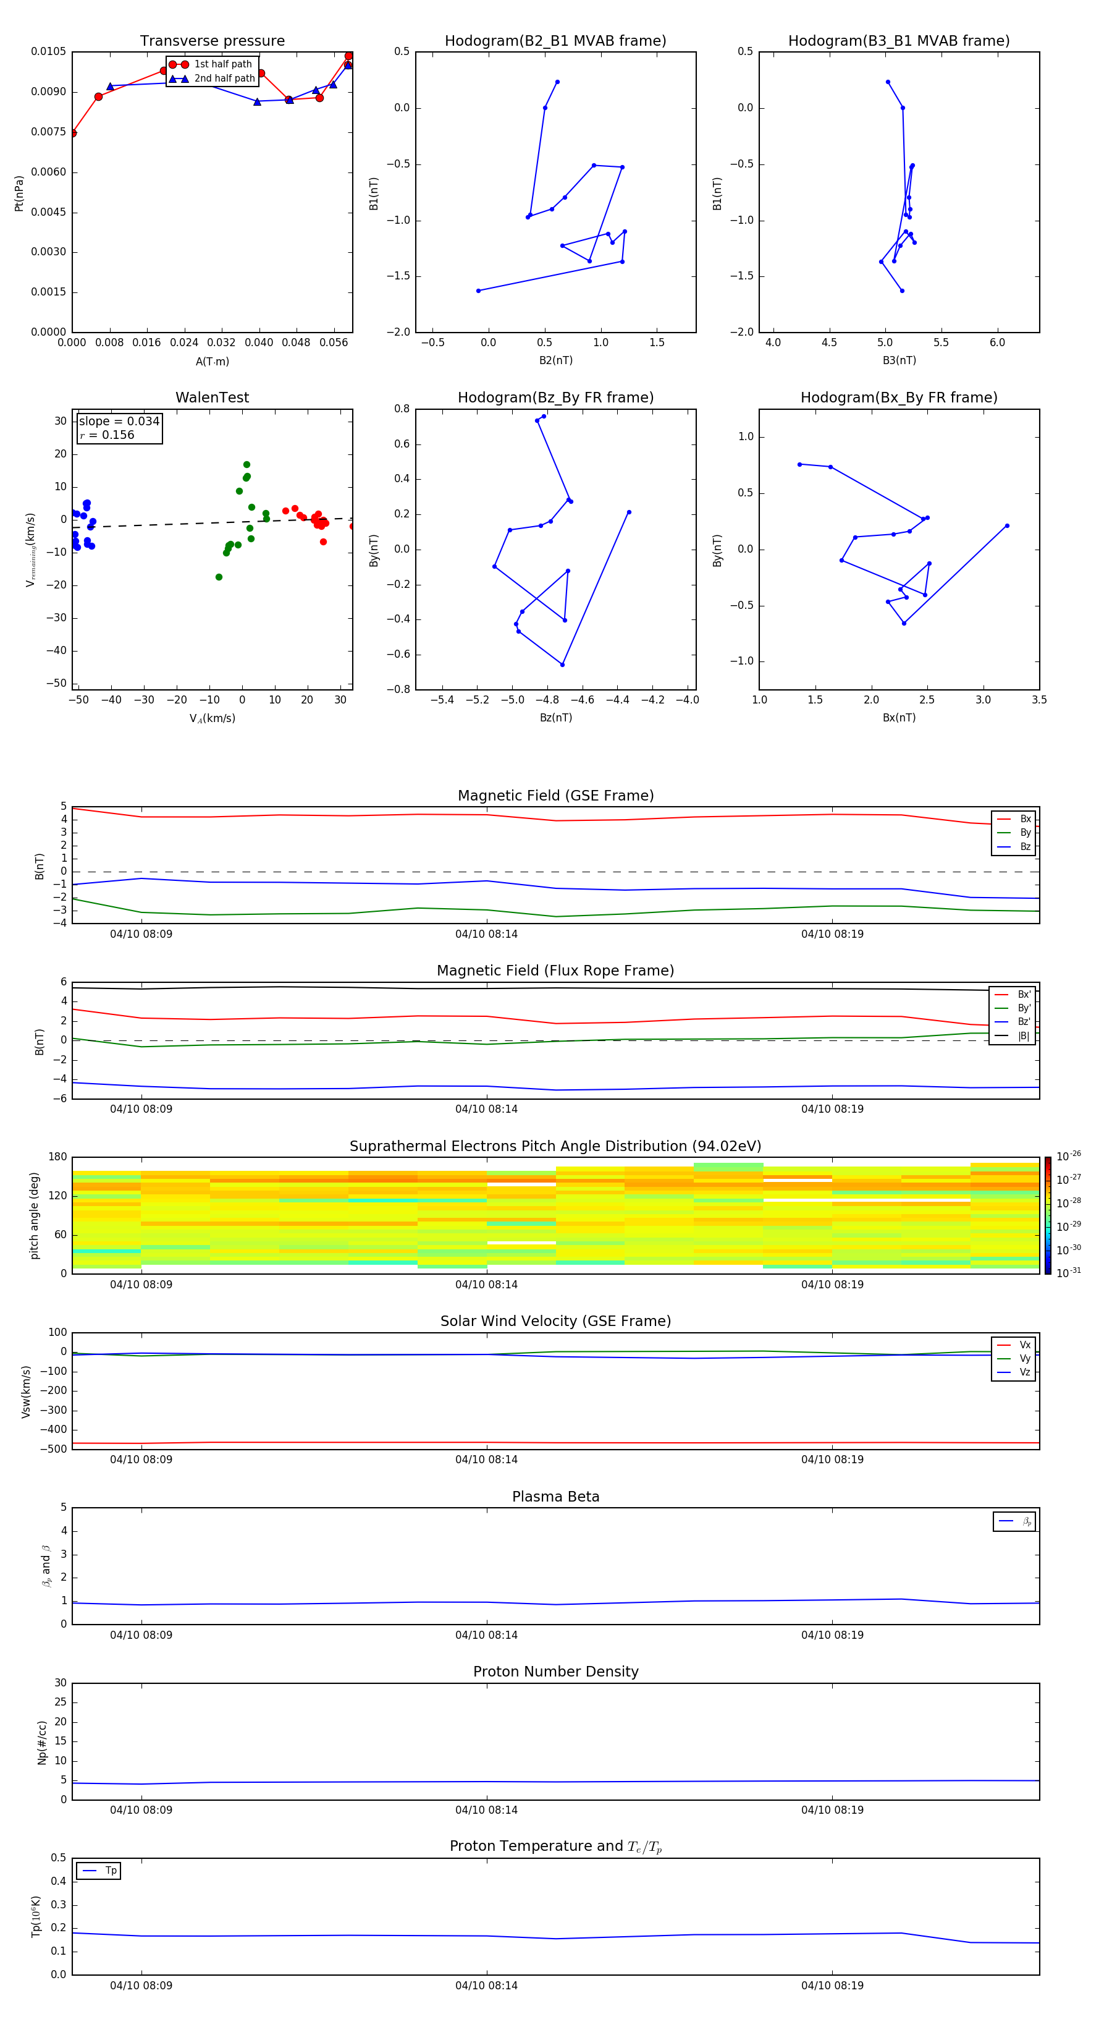1112x2040 pixels.
Task: Click the "slope = 0.034" annotation
Action: click(x=119, y=422)
